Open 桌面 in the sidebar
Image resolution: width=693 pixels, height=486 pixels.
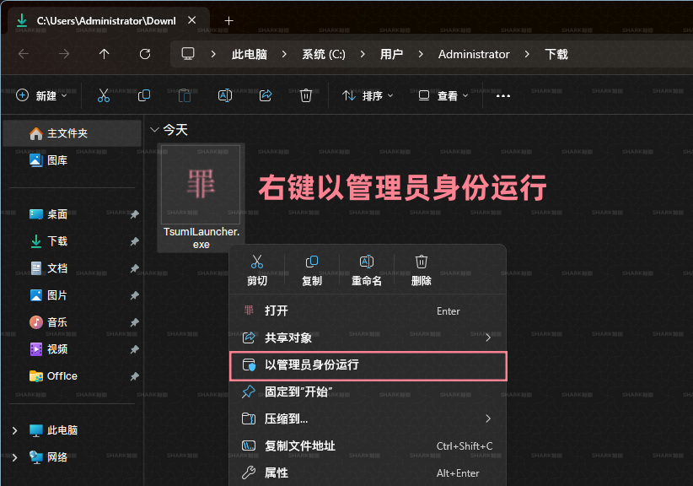72,214
